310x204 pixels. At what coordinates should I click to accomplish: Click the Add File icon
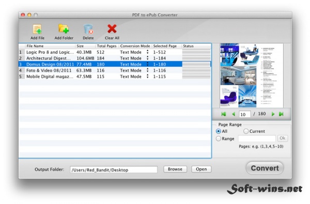pos(37,29)
